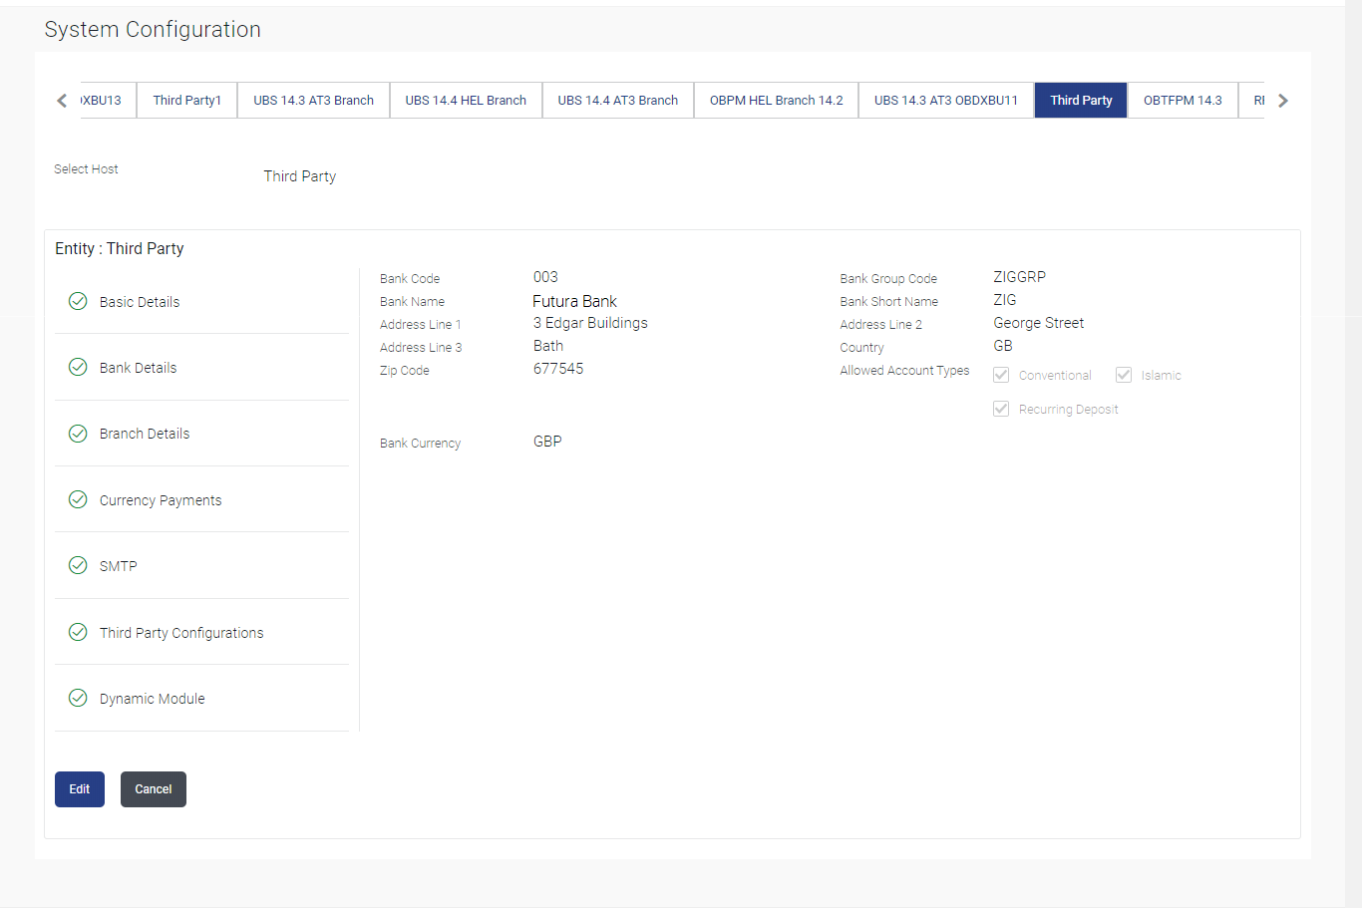
Task: Open the Third Party Configurations section
Action: click(181, 633)
